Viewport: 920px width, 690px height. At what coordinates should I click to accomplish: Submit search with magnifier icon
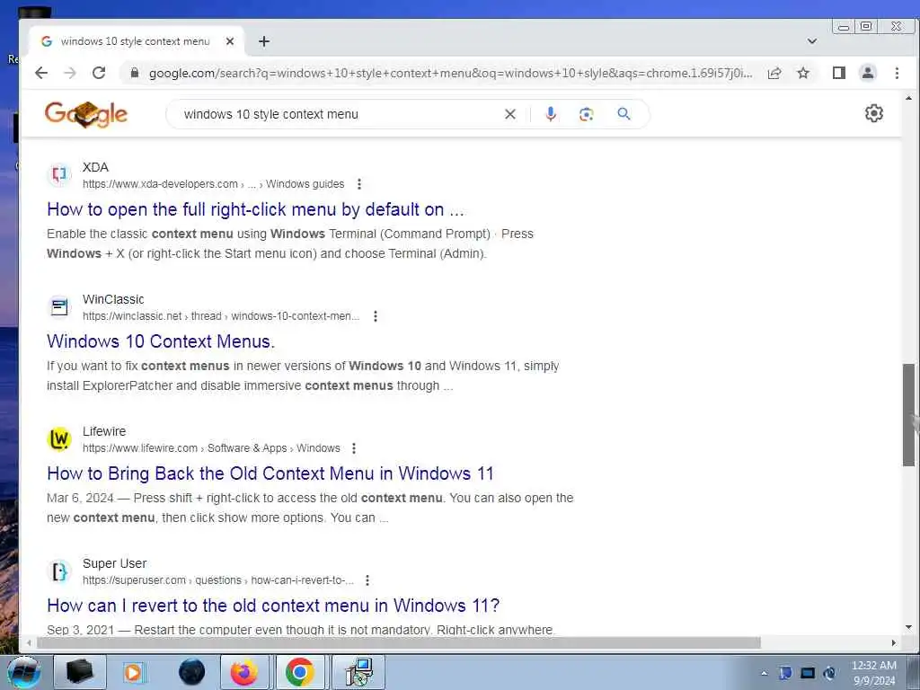(624, 114)
